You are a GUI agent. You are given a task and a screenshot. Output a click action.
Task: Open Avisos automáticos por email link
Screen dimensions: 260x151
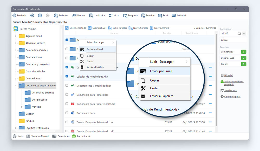(234, 83)
